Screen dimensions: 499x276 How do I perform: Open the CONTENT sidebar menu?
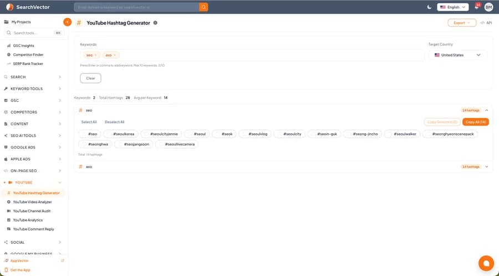(33, 124)
